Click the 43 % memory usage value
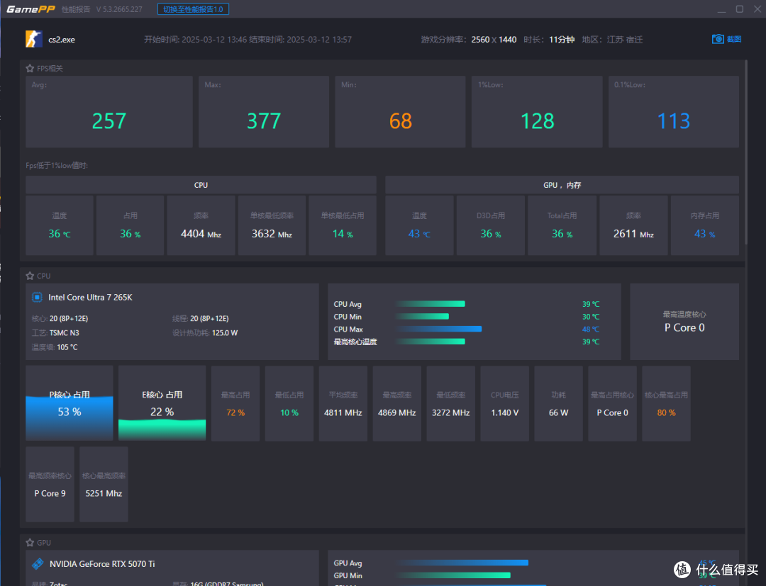Screen dimensions: 766x586 (x=704, y=234)
